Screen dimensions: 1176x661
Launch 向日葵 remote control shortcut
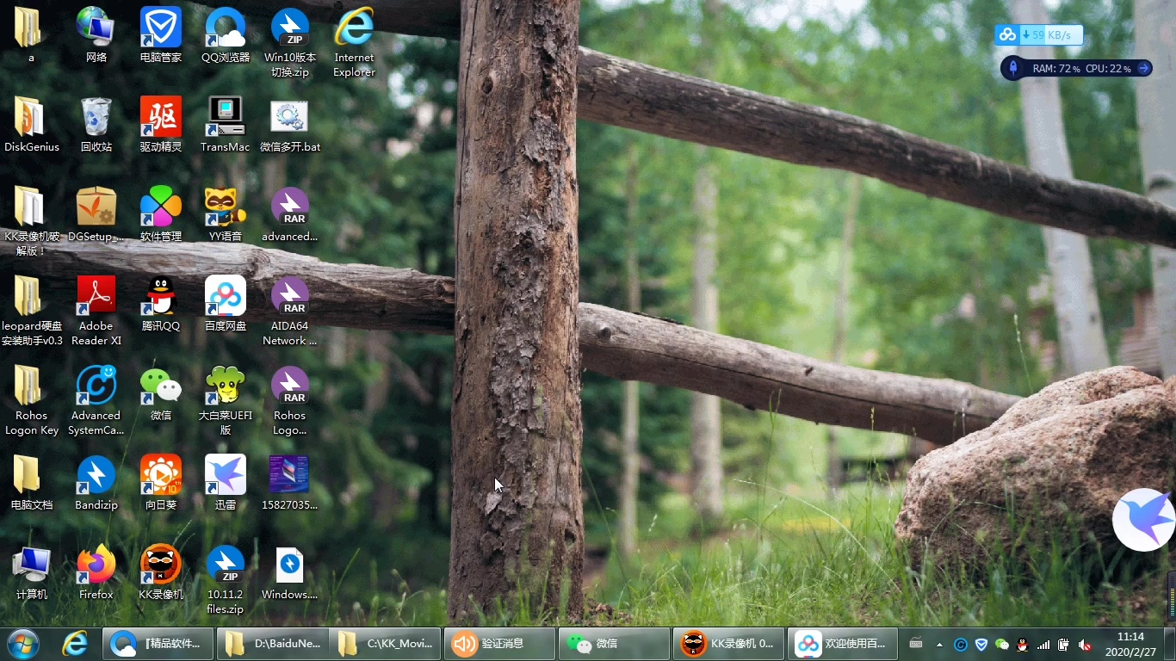coord(161,483)
